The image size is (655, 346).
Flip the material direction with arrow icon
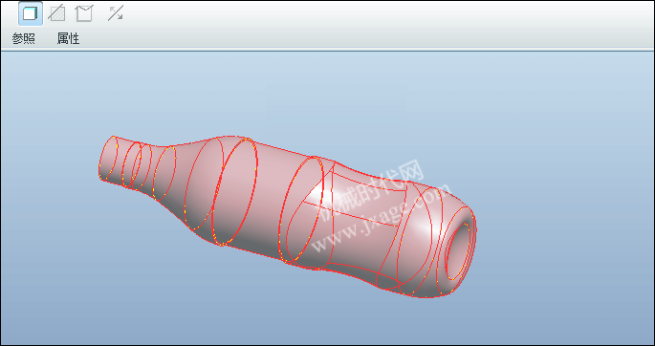116,13
